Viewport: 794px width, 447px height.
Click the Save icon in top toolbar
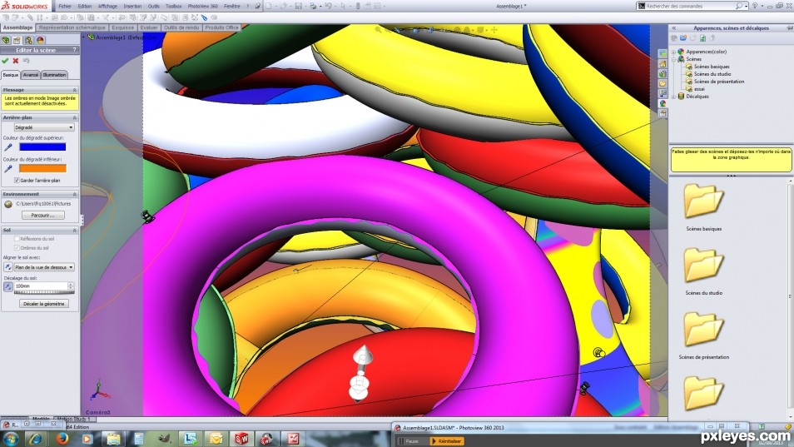[298, 6]
